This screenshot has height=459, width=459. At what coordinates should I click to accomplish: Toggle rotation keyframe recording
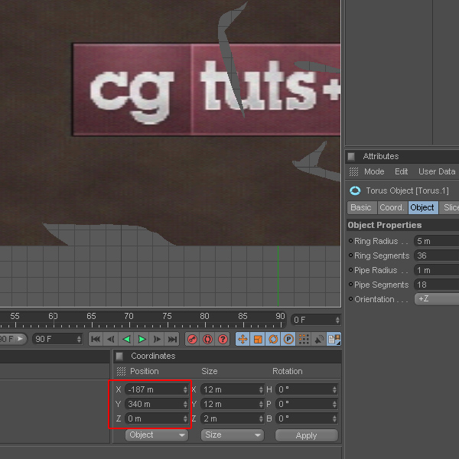click(x=273, y=339)
